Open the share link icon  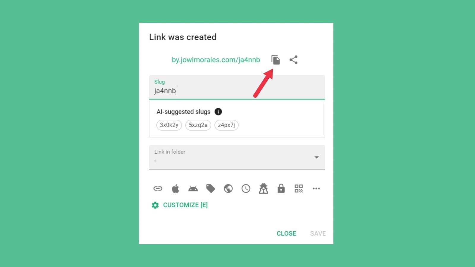coord(293,60)
